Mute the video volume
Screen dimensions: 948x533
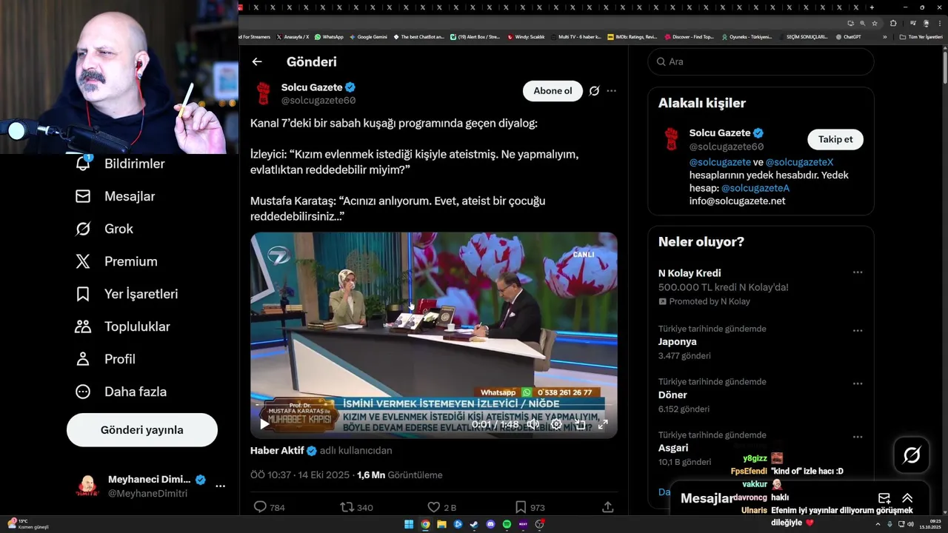tap(533, 424)
